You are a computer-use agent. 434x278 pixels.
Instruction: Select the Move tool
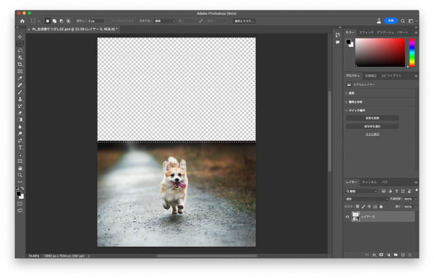tap(20, 37)
